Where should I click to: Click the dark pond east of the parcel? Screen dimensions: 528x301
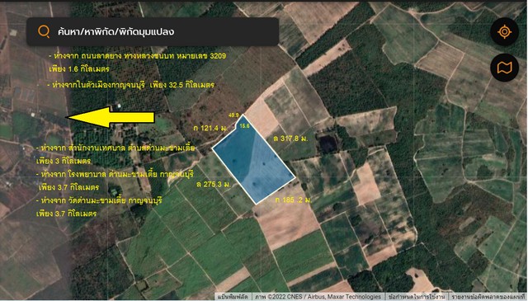327,143
